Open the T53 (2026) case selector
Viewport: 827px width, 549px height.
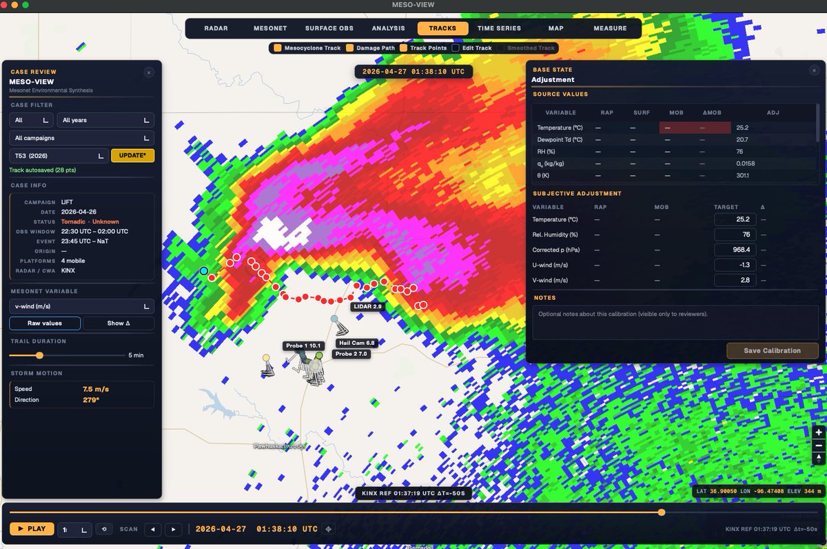(59, 156)
